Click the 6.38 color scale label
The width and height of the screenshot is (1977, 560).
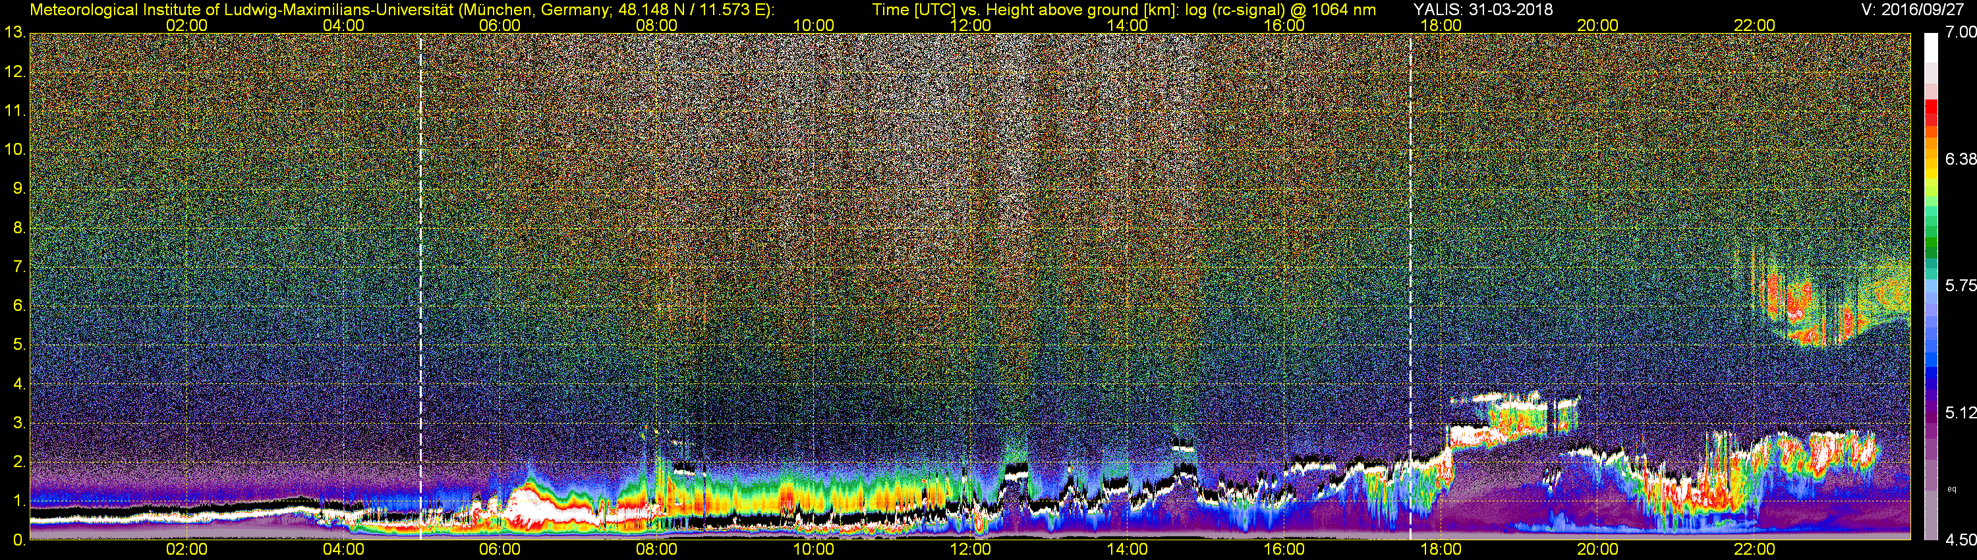point(1960,159)
